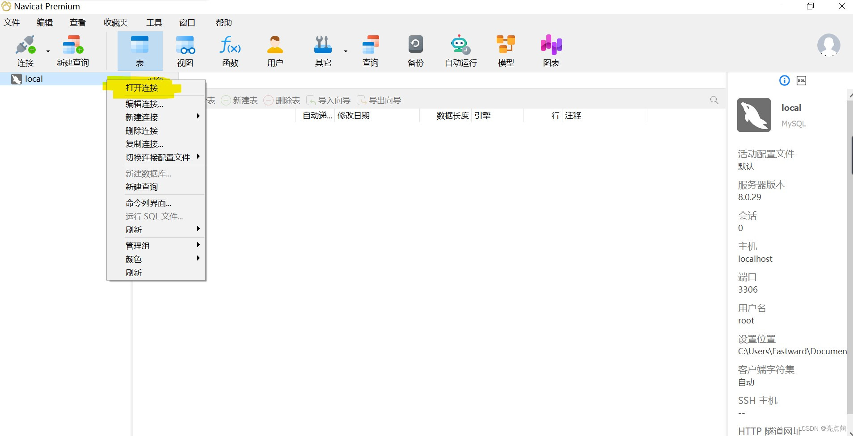Expand the 新建连接 submenu
The image size is (853, 436).
(x=156, y=117)
